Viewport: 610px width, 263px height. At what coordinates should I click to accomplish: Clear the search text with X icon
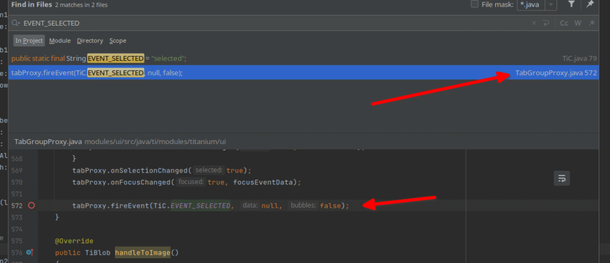click(x=534, y=23)
